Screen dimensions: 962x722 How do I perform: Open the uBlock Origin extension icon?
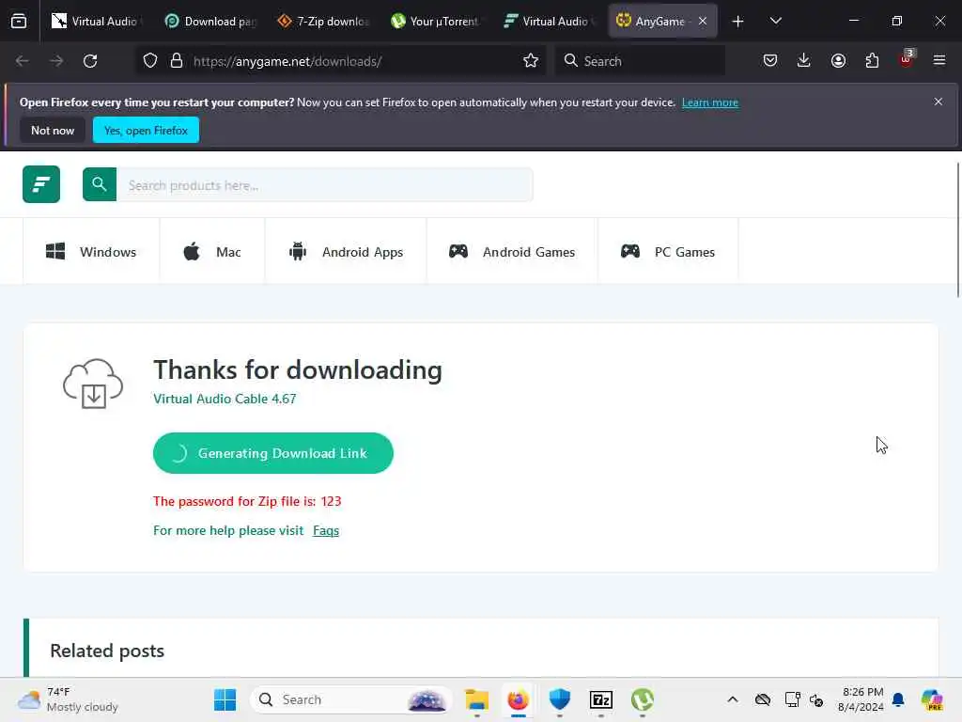907,59
